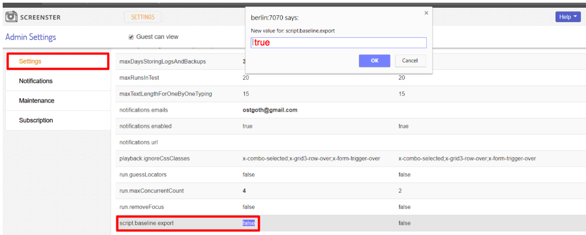The width and height of the screenshot is (586, 235).
Task: Open Notifications in the admin sidebar
Action: (x=58, y=81)
